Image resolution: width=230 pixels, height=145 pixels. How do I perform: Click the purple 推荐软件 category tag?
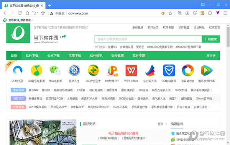(x=18, y=99)
